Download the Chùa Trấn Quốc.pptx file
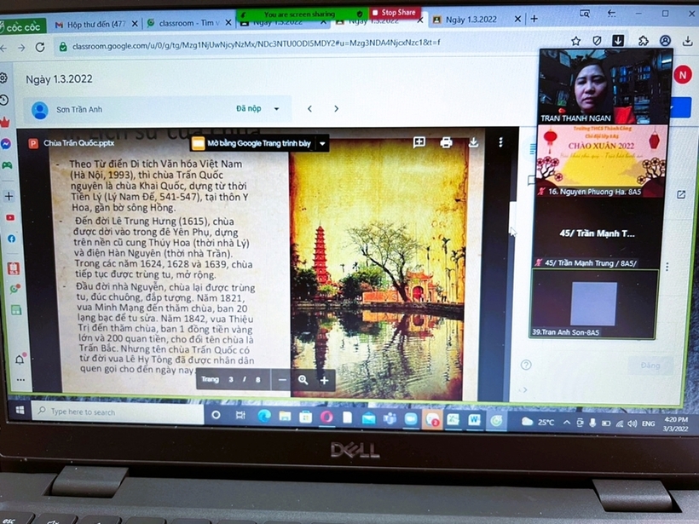Viewport: 699px width, 524px height. (474, 143)
